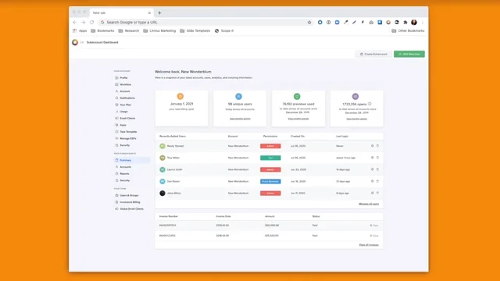Click the Manage ESPs sidebar icon
500x281 pixels.
tap(116, 138)
